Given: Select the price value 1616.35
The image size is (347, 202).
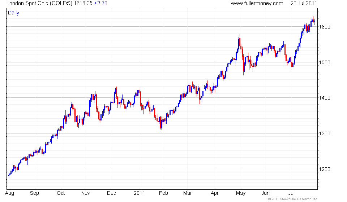Looking at the screenshot, I should tap(83, 3).
